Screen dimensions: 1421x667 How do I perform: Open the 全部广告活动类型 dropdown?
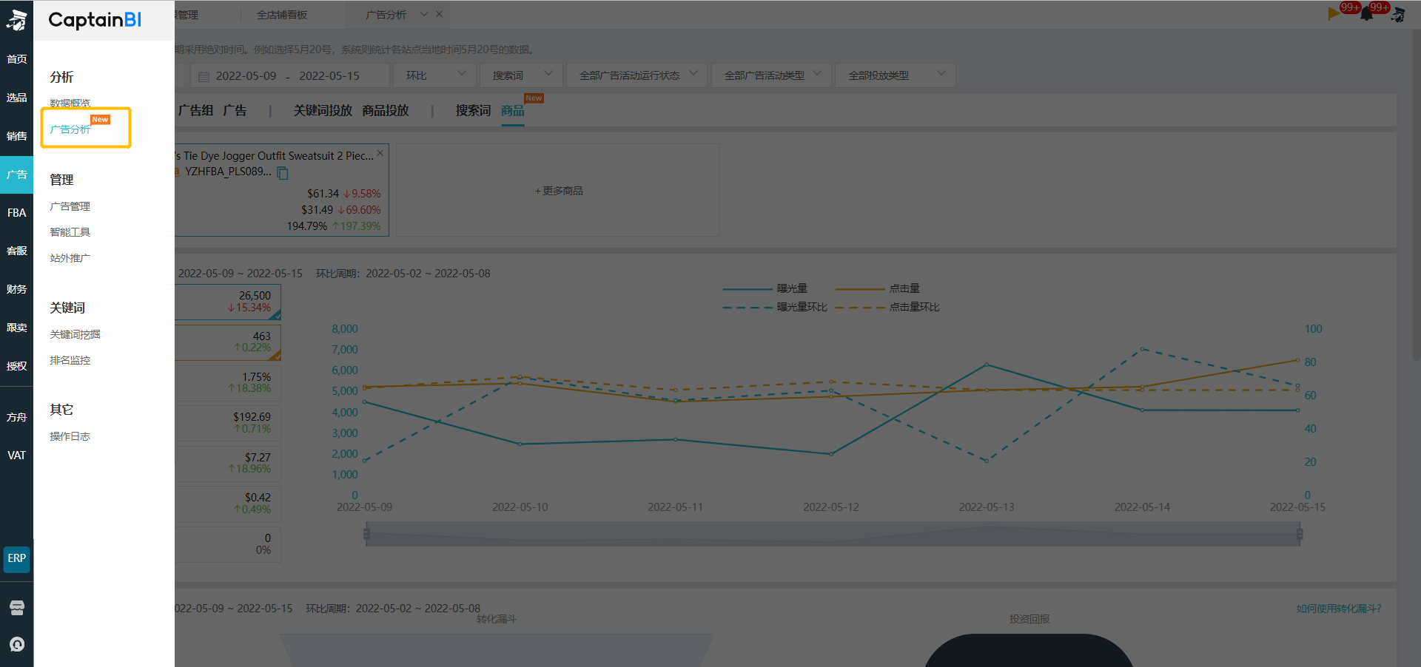click(x=772, y=75)
